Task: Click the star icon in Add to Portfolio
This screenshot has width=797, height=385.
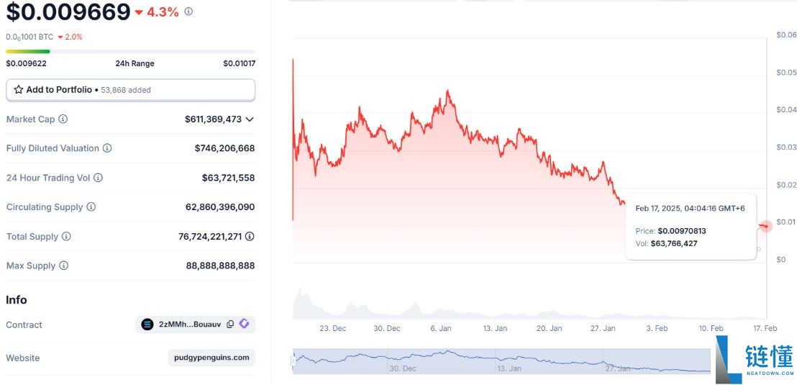Action: pos(19,90)
